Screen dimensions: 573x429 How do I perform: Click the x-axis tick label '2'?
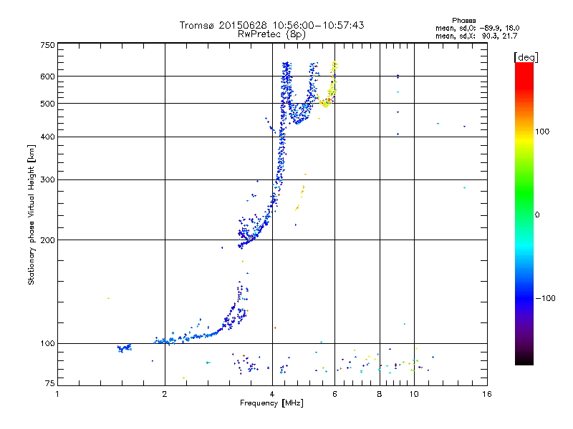[x=165, y=395]
